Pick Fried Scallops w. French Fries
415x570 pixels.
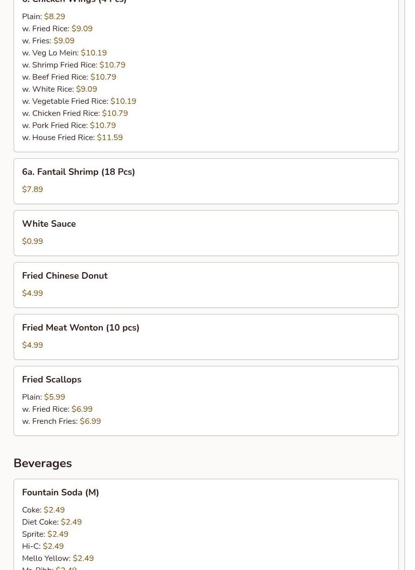coord(61,421)
